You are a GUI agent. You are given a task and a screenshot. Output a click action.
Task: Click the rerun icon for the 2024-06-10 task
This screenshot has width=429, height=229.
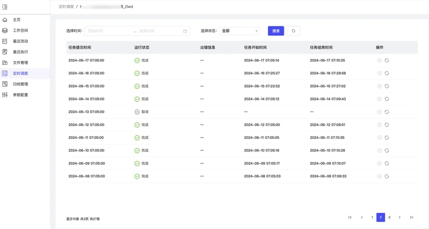386,150
